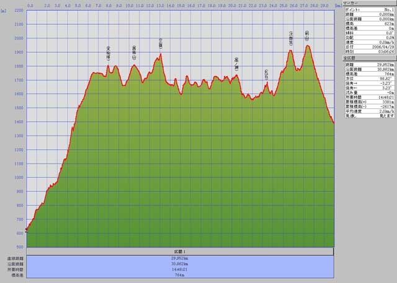Select the 区間 1 section bar

[180, 251]
